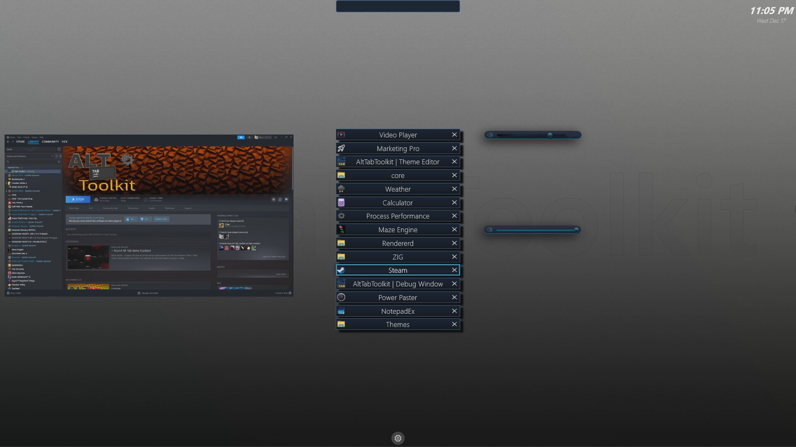Click the Calculator icon in the window list
Screen dimensions: 796x447
[x=341, y=202]
